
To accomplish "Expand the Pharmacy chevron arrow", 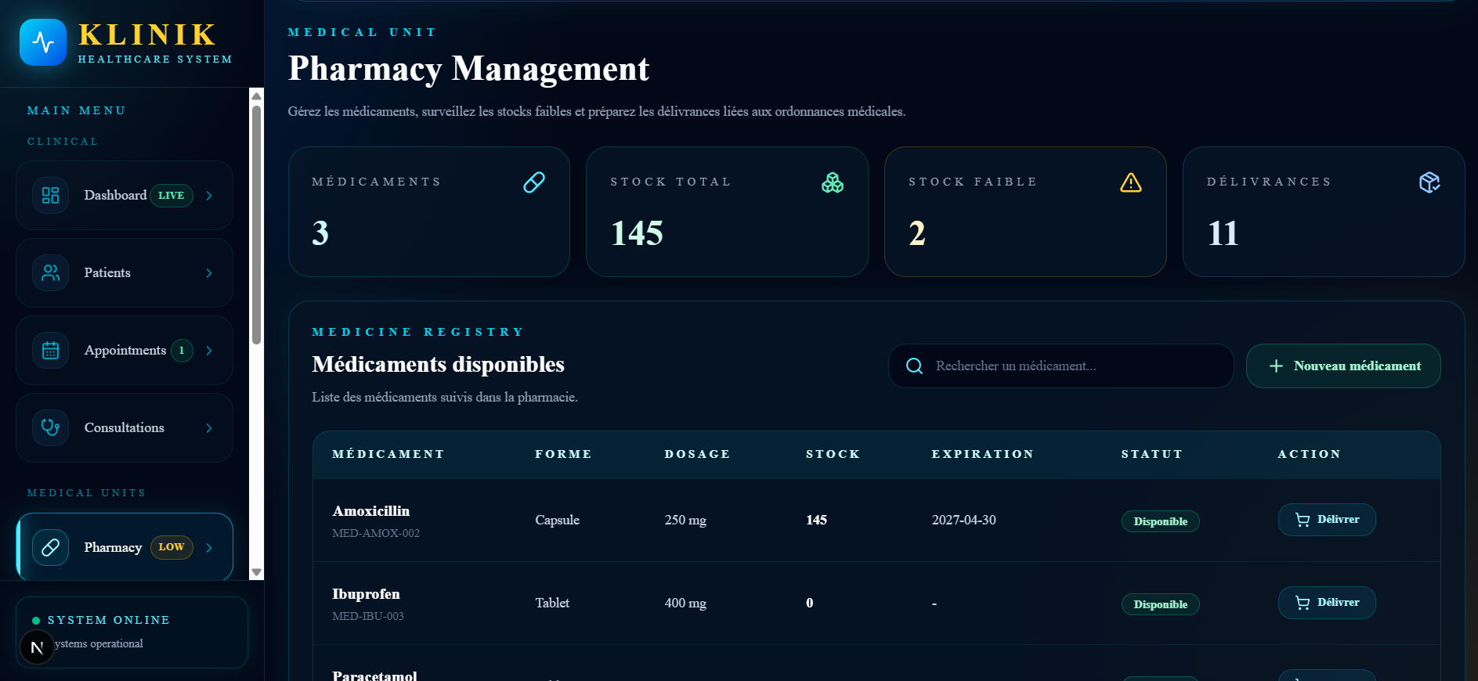I will [209, 547].
